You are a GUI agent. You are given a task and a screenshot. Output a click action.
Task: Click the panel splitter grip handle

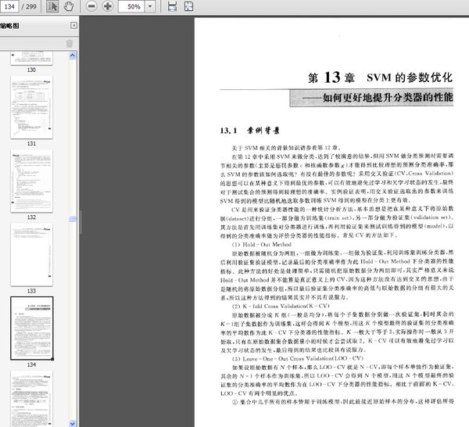(81, 222)
